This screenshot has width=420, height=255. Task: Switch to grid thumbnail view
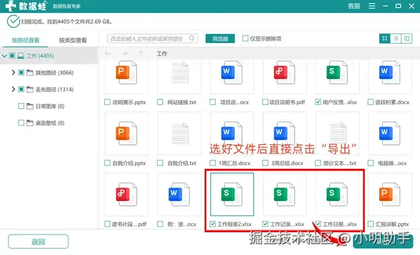[x=385, y=38]
